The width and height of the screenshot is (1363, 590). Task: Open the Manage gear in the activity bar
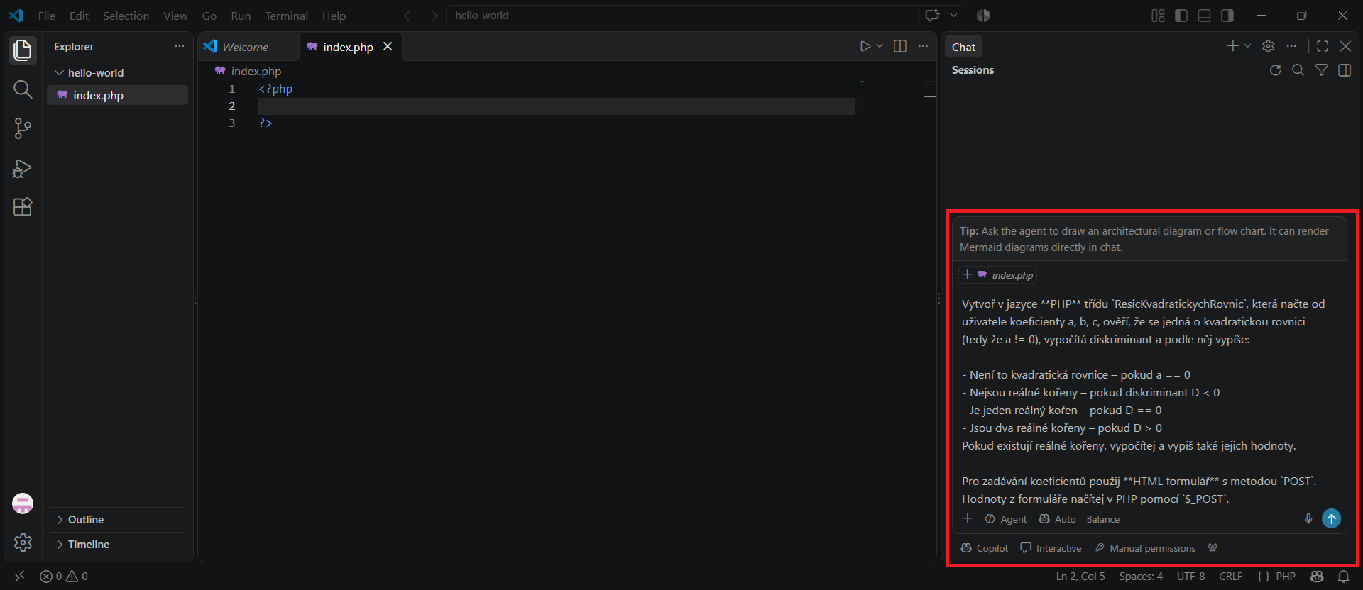23,542
